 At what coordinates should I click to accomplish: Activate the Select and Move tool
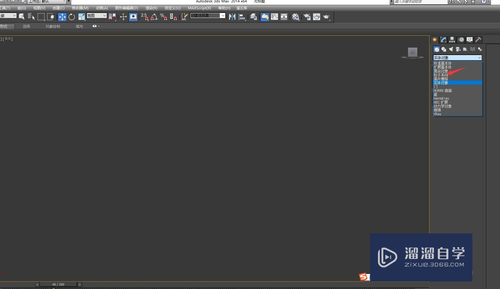[x=62, y=17]
